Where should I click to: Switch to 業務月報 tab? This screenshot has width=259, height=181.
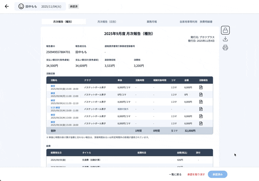152,22
